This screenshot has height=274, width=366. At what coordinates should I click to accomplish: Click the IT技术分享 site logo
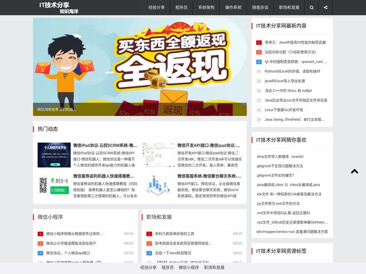click(x=59, y=8)
